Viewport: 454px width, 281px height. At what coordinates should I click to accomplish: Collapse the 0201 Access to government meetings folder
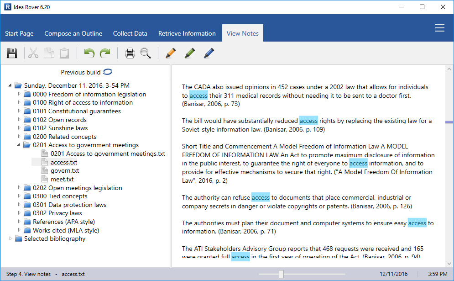click(x=19, y=145)
